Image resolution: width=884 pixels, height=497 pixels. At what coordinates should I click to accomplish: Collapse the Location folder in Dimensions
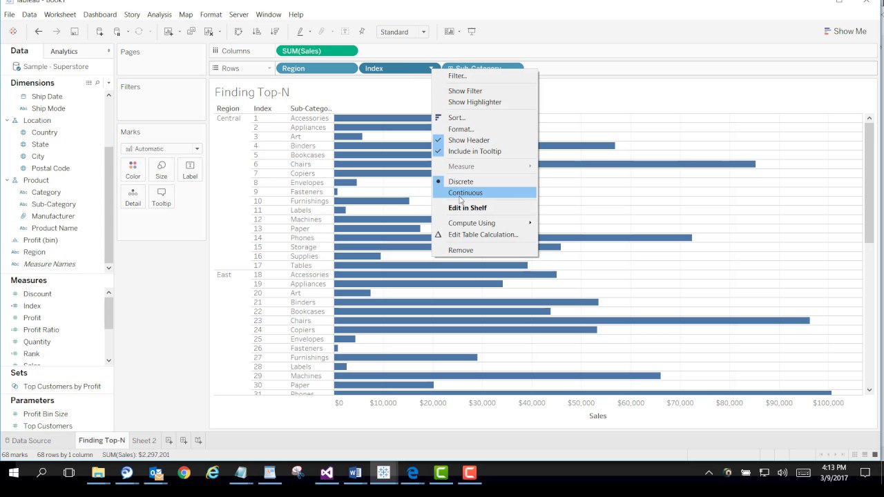tap(7, 120)
